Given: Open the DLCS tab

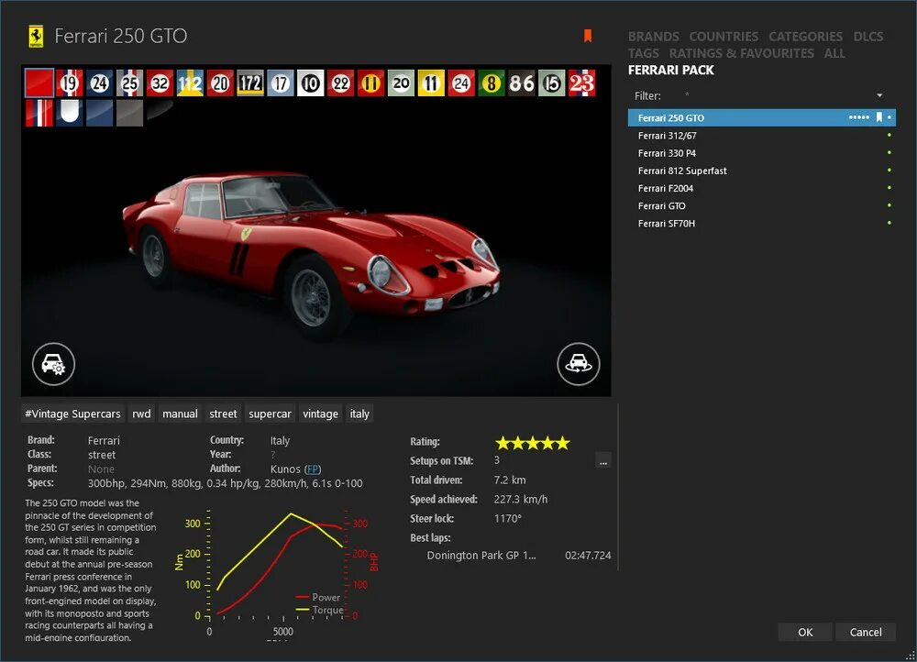Looking at the screenshot, I should pyautogui.click(x=867, y=37).
